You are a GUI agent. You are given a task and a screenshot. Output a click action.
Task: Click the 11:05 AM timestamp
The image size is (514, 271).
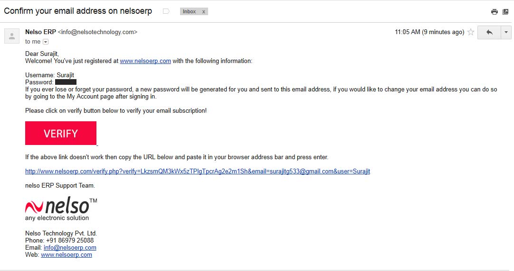tap(408, 32)
